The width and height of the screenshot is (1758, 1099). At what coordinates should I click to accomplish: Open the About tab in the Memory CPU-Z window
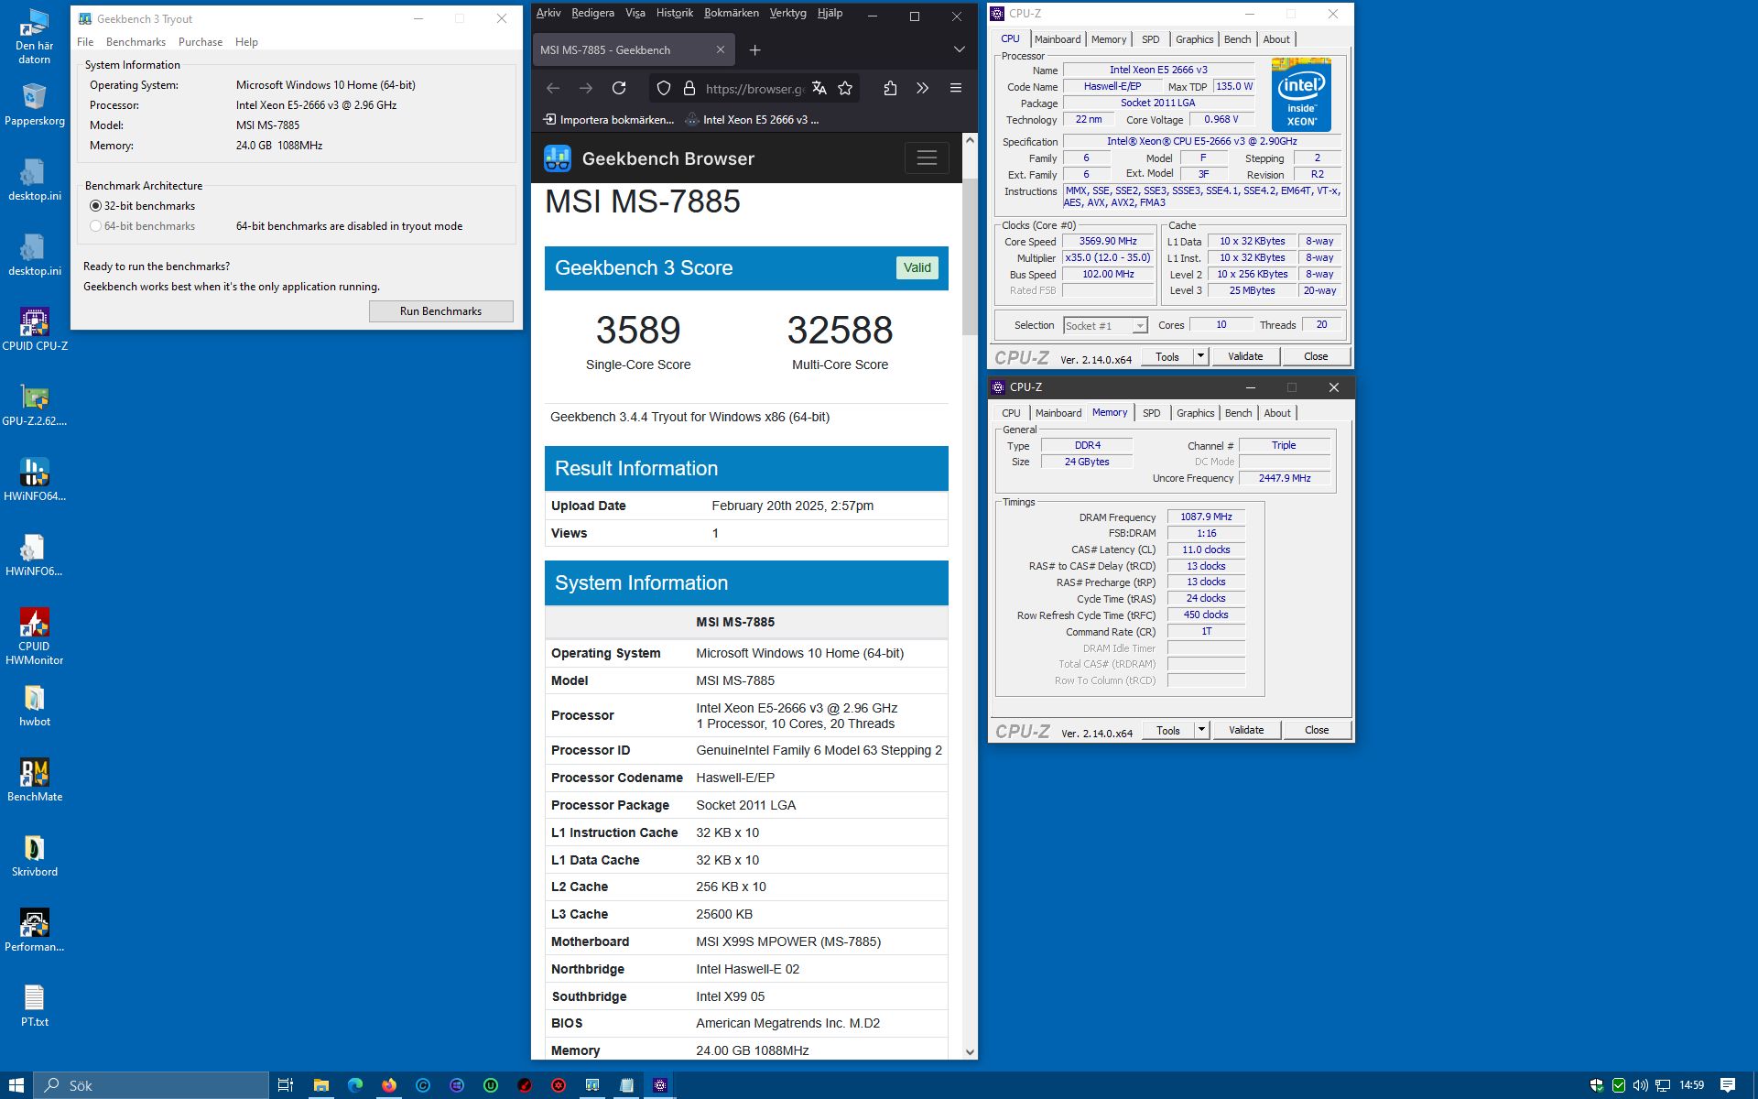coord(1277,413)
